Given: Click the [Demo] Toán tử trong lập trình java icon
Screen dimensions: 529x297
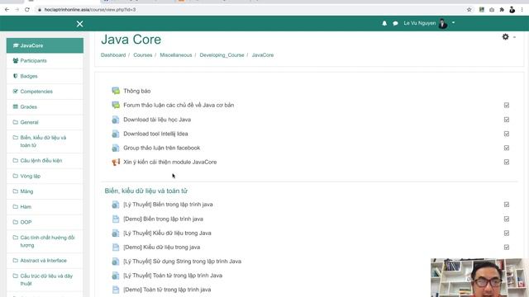Looking at the screenshot, I should pos(116,290).
